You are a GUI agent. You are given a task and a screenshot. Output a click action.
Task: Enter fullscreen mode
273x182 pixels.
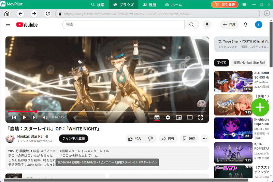pos(201,117)
